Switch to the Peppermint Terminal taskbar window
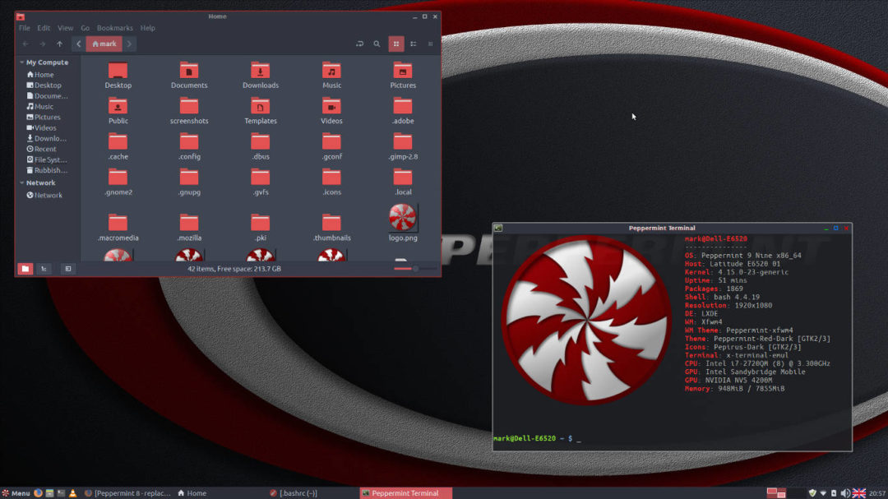Viewport: 888px width, 499px height. coord(405,492)
